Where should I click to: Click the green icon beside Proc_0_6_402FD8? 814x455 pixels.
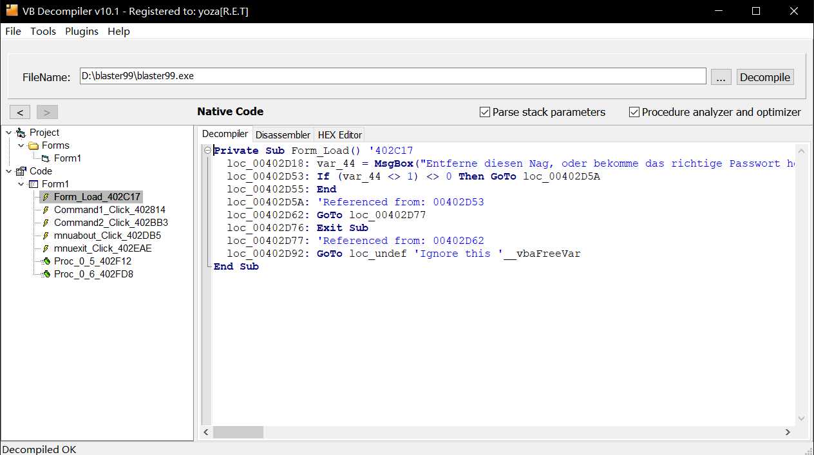tap(46, 274)
